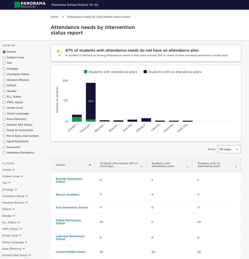Sort by Students who missed 10% column
Viewport: 249px width, 259px height.
(x=142, y=166)
